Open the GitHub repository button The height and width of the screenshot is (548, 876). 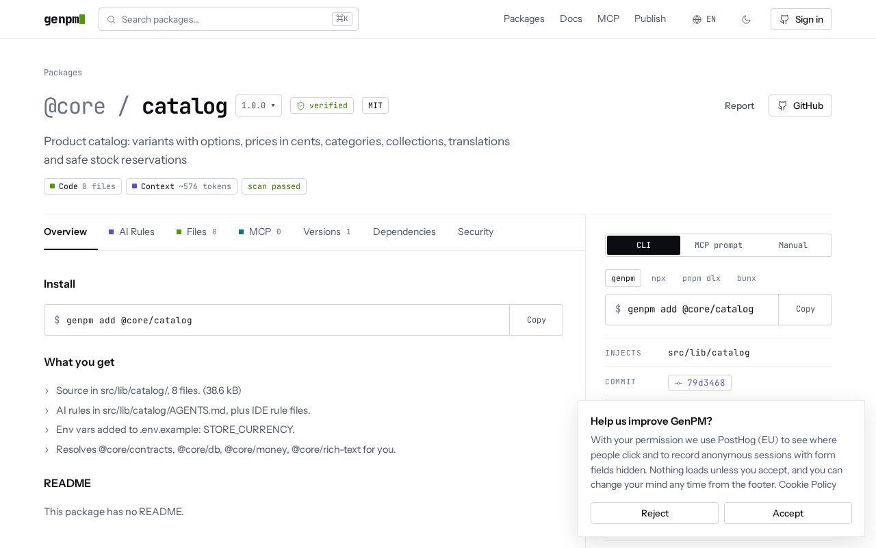tap(800, 105)
